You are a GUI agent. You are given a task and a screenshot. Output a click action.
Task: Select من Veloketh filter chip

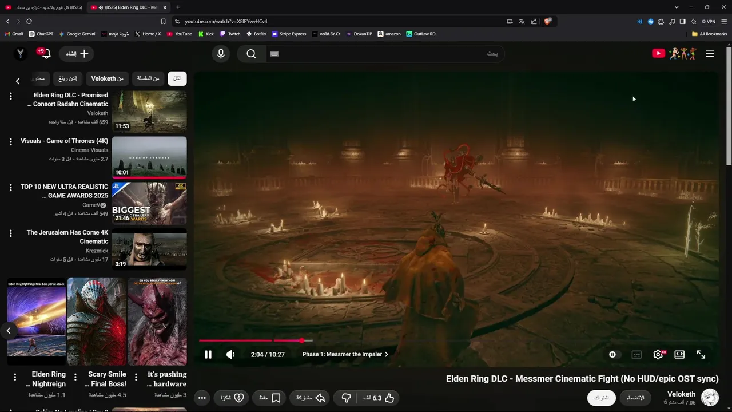coord(108,78)
